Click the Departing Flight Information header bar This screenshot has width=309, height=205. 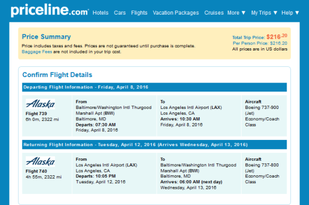154,87
